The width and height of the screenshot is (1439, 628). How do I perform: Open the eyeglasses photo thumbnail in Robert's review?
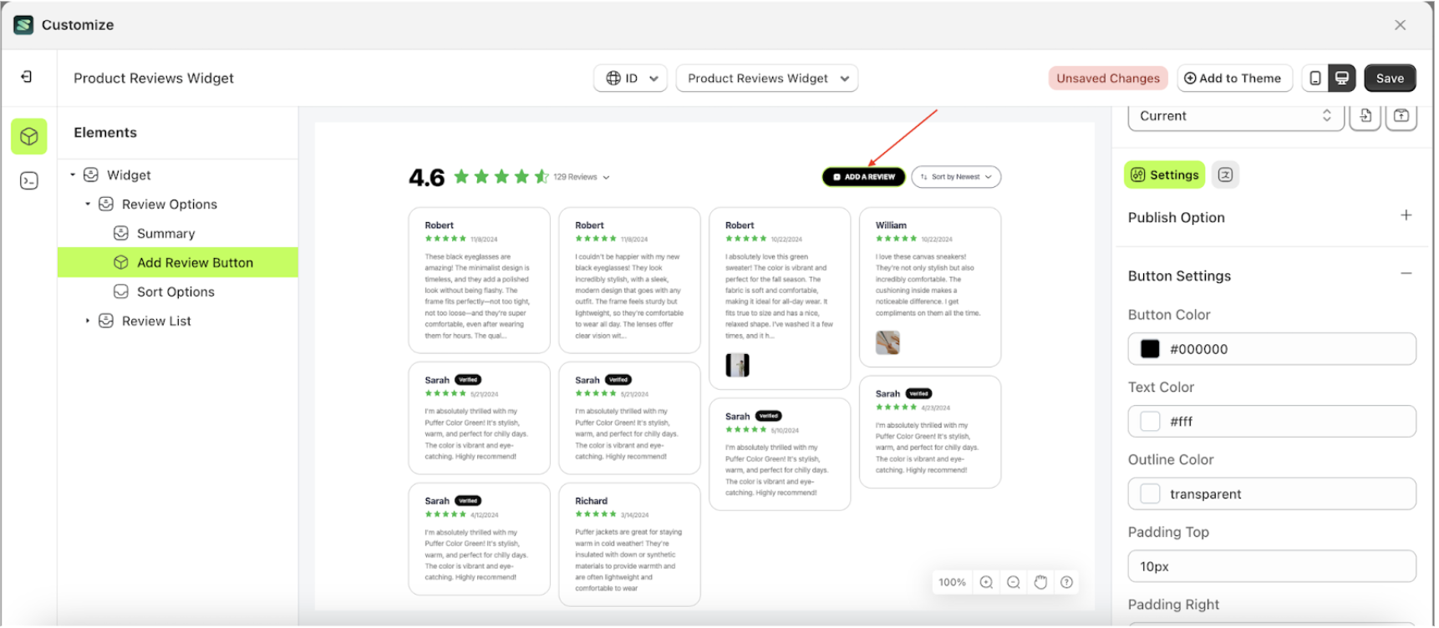click(x=737, y=365)
